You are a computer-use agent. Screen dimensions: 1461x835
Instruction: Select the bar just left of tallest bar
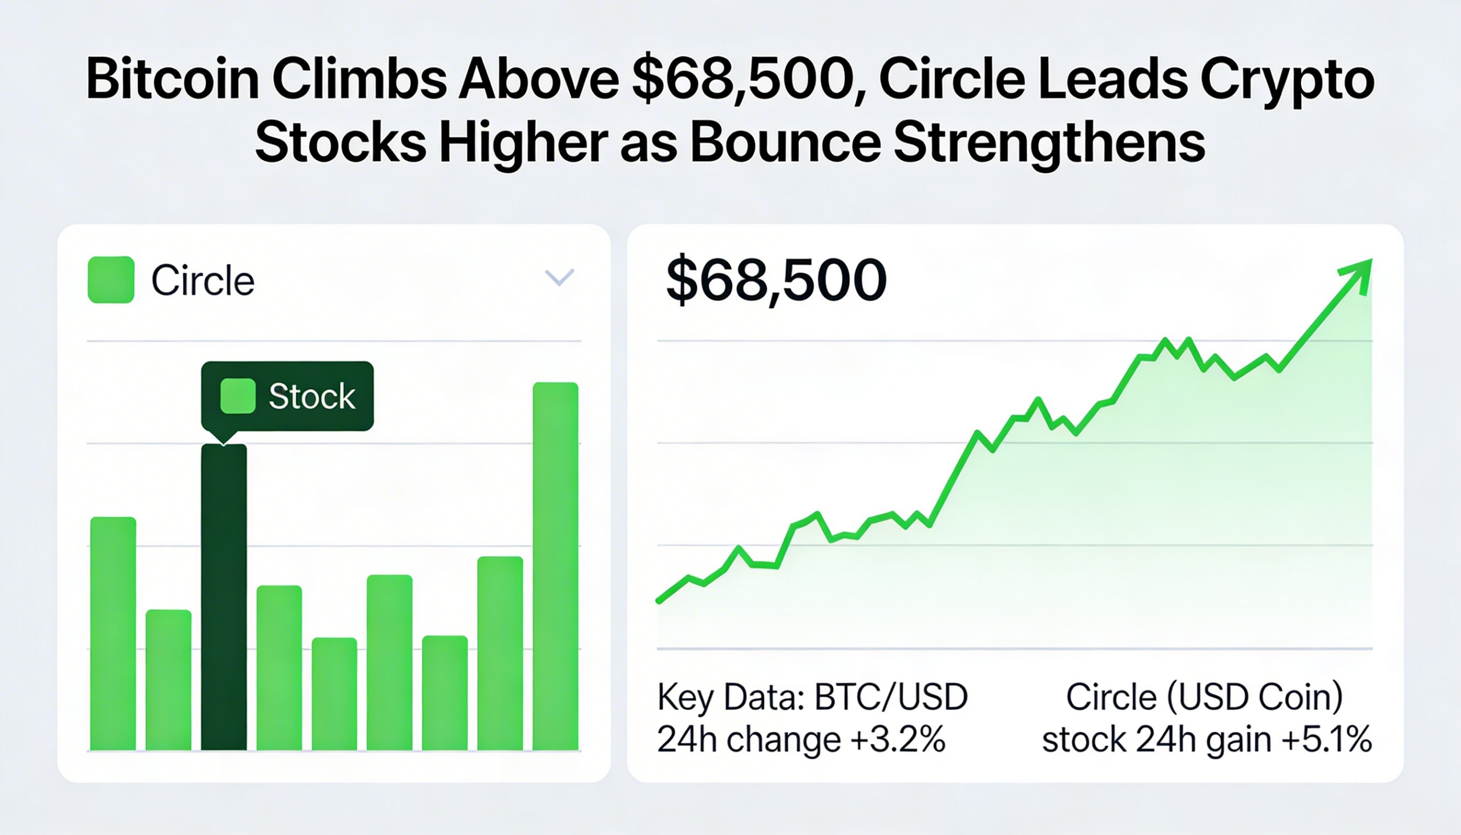click(x=500, y=653)
